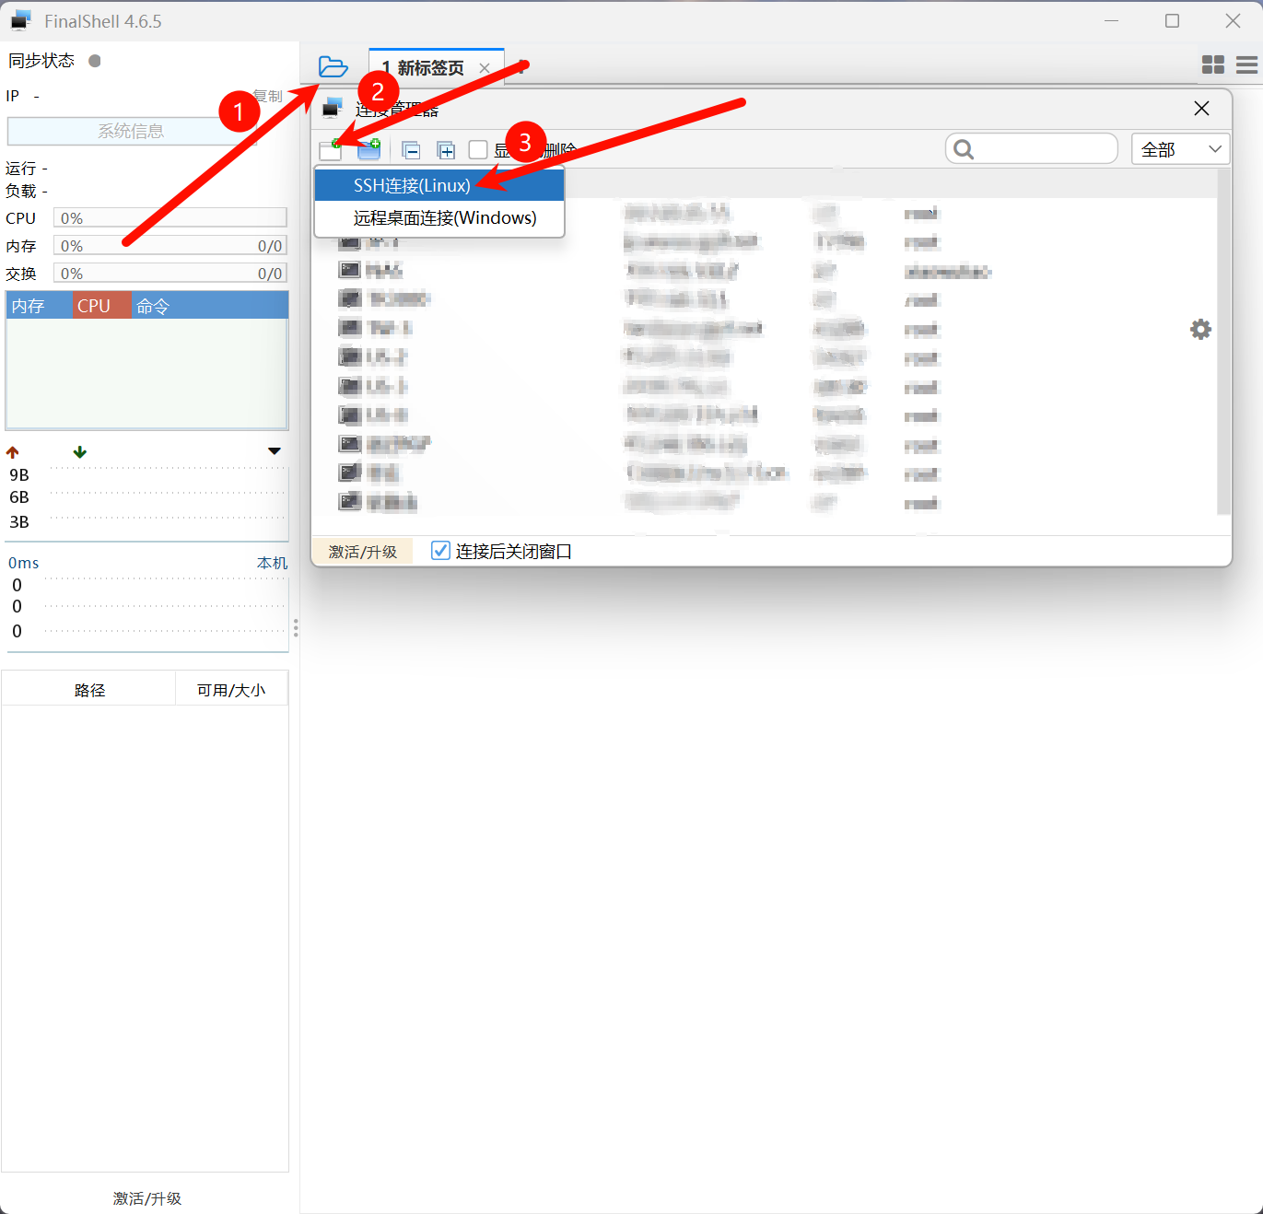Maximize the FinalShell window

(1172, 20)
